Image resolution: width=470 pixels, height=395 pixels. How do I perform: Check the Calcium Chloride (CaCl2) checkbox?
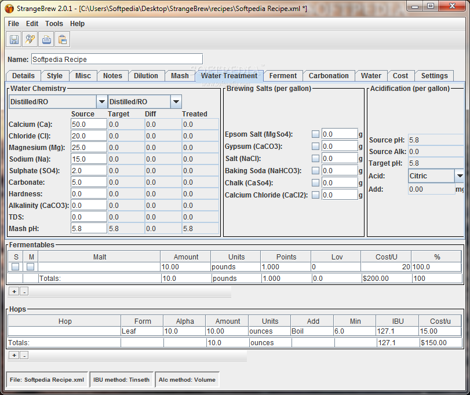click(315, 195)
